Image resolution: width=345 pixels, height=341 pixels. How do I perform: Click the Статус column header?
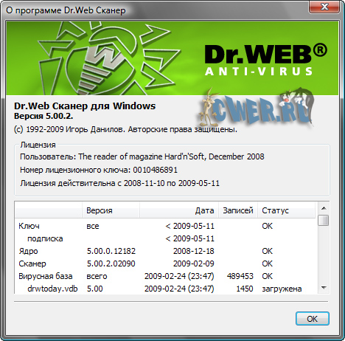point(287,210)
